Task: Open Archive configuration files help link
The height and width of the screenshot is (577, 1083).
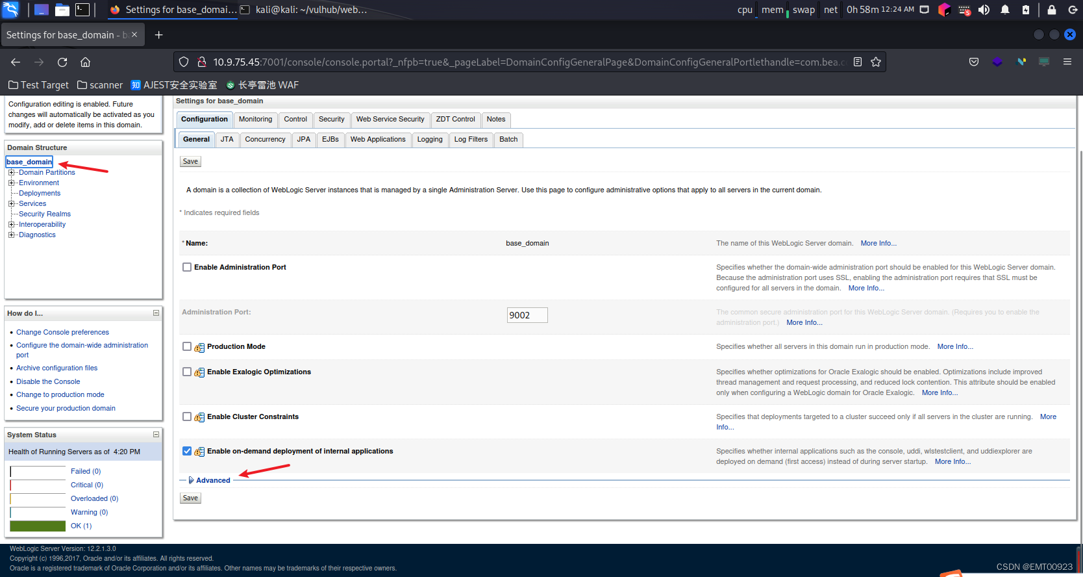Action: coord(56,368)
